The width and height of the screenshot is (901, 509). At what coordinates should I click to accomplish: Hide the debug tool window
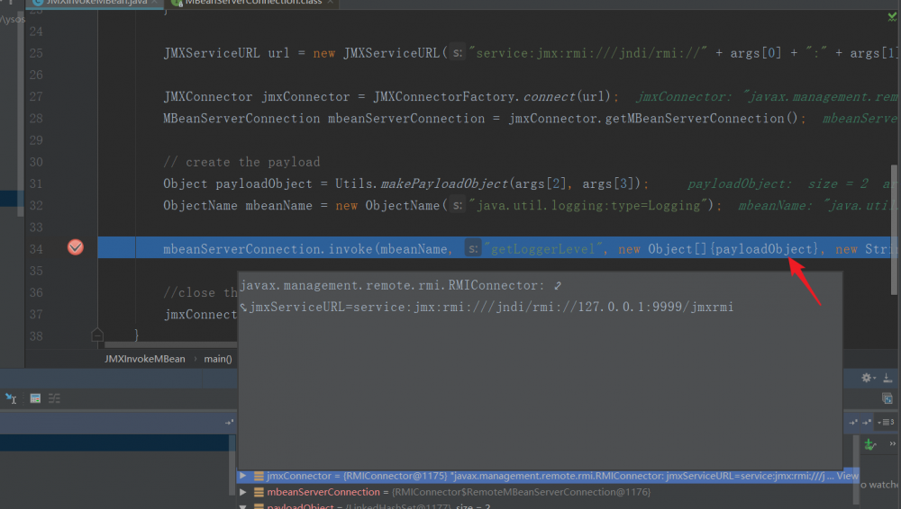click(x=887, y=378)
